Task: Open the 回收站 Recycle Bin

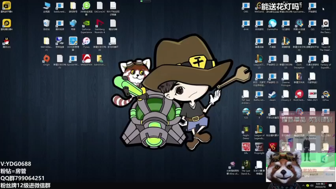Action: click(46, 25)
